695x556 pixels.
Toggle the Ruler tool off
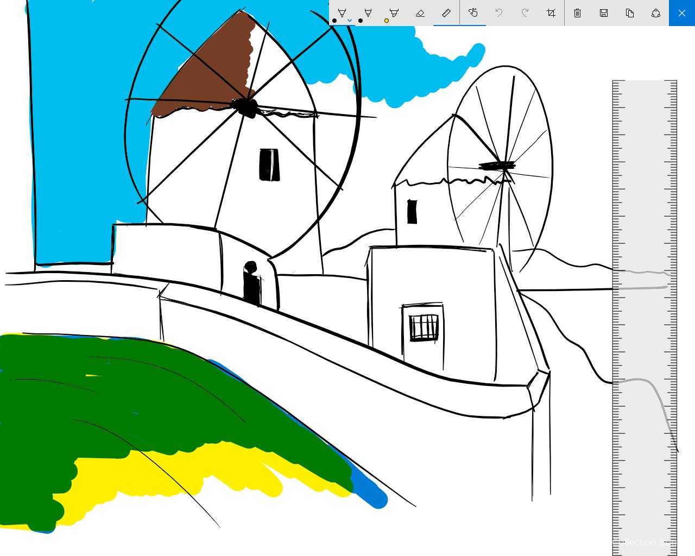(x=446, y=13)
